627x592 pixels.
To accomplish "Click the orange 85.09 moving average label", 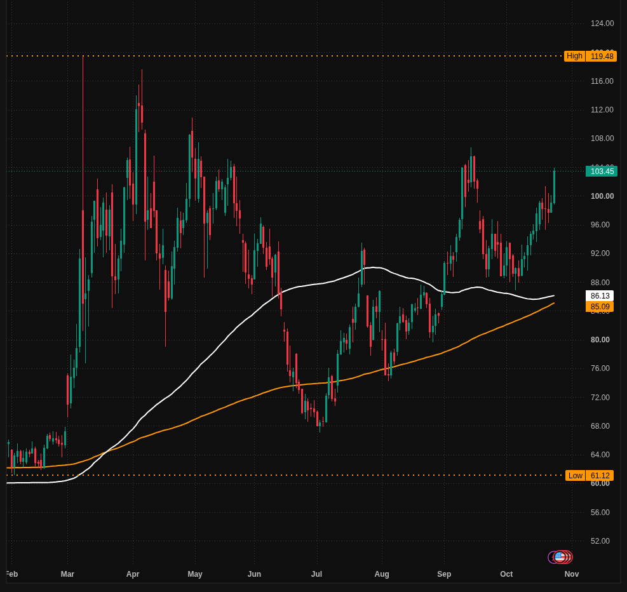I will (x=600, y=307).
